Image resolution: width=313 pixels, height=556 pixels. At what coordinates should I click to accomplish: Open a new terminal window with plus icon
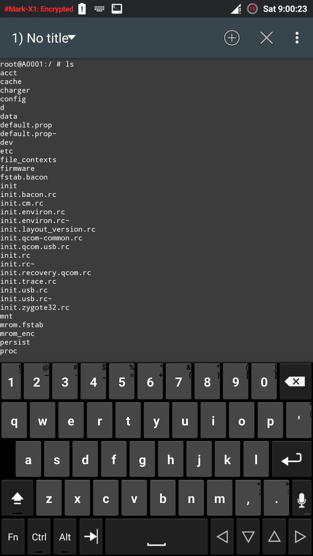pos(232,38)
